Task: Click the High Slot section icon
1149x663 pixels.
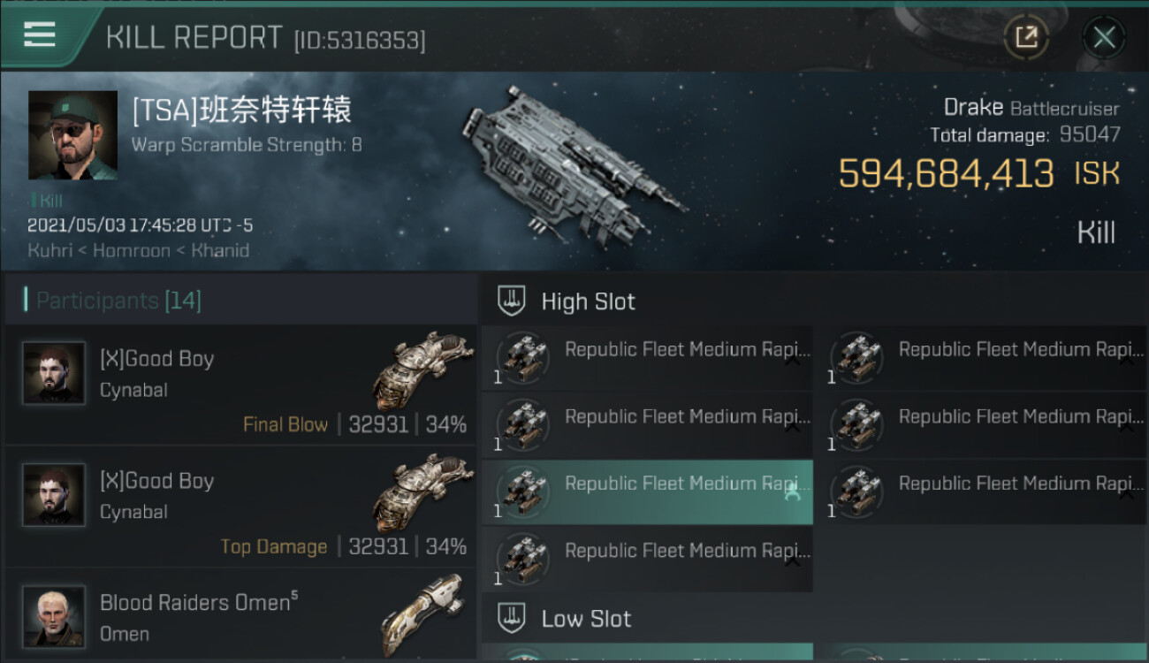Action: [513, 301]
